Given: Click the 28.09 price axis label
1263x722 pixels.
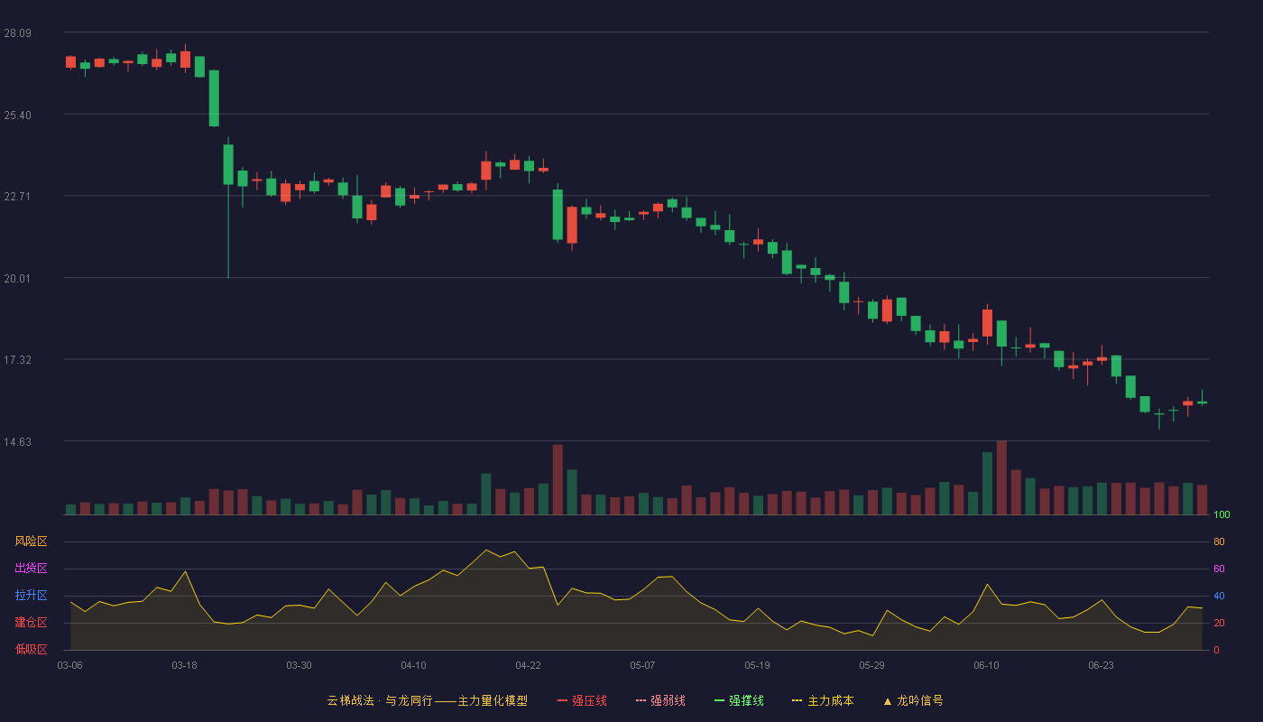Looking at the screenshot, I should point(17,33).
